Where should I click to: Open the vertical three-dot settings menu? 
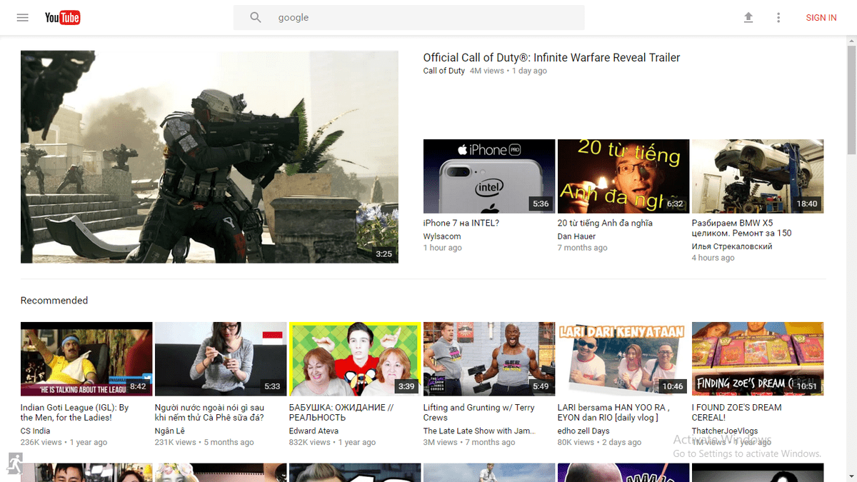778,18
